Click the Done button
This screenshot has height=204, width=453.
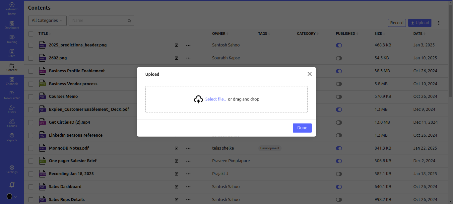pos(302,128)
